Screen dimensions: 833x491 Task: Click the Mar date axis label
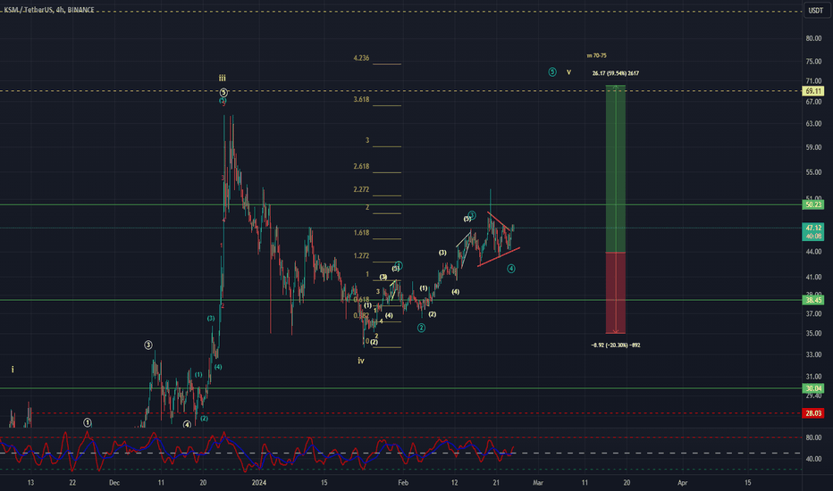(x=538, y=482)
